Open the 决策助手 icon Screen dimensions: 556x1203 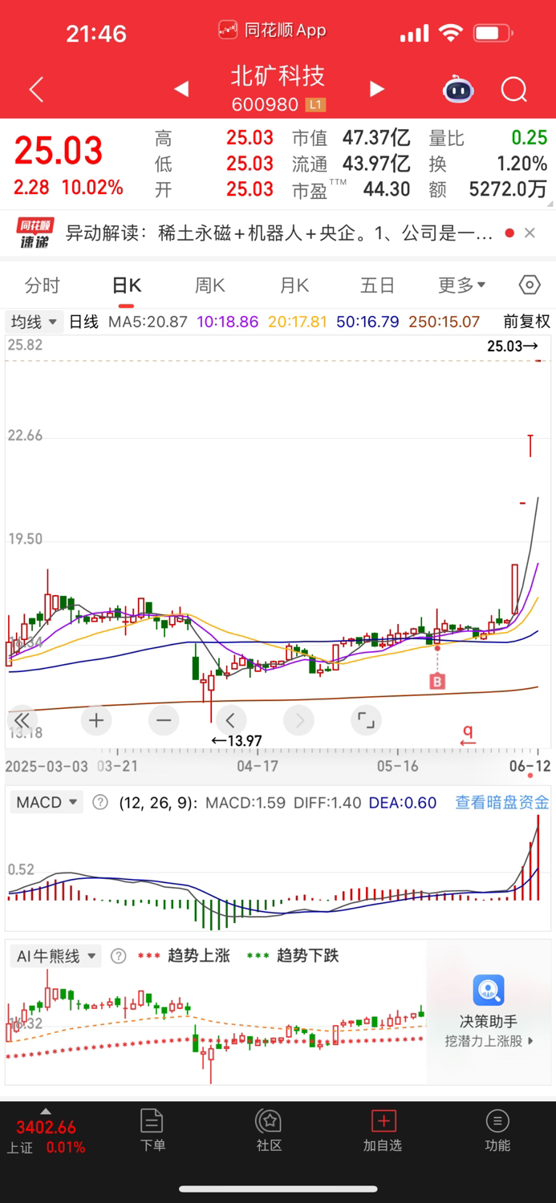(489, 990)
